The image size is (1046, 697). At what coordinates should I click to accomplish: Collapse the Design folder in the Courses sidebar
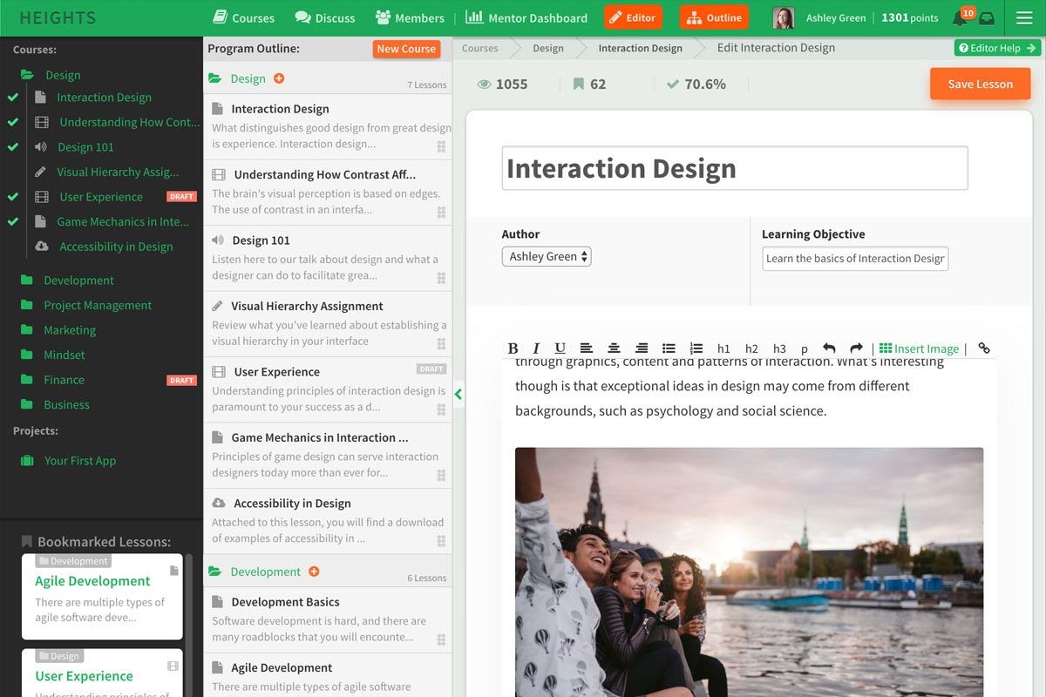pyautogui.click(x=27, y=75)
